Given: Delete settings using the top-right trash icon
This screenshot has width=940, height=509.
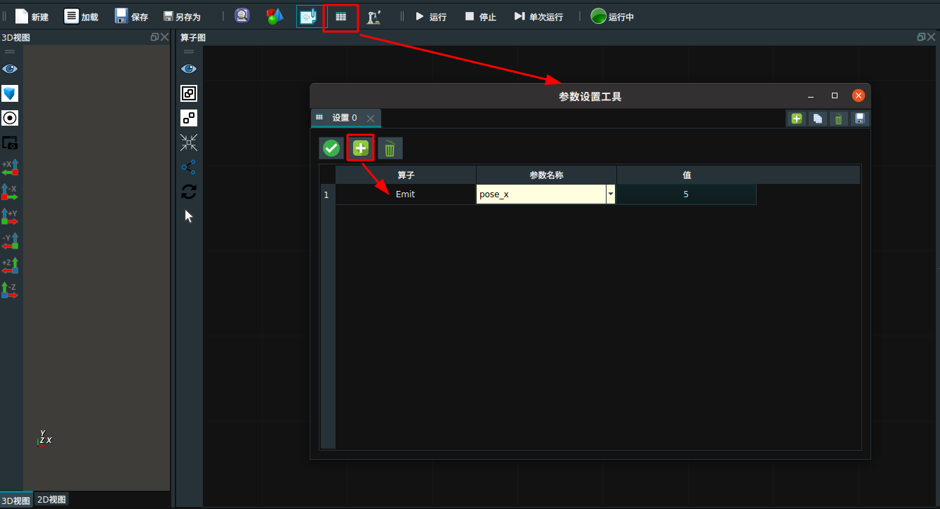Looking at the screenshot, I should [x=838, y=119].
